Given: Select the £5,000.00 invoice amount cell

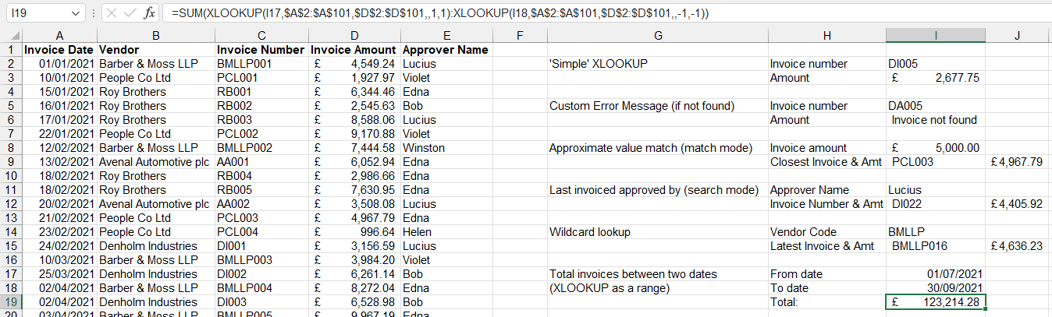Looking at the screenshot, I should 935,148.
